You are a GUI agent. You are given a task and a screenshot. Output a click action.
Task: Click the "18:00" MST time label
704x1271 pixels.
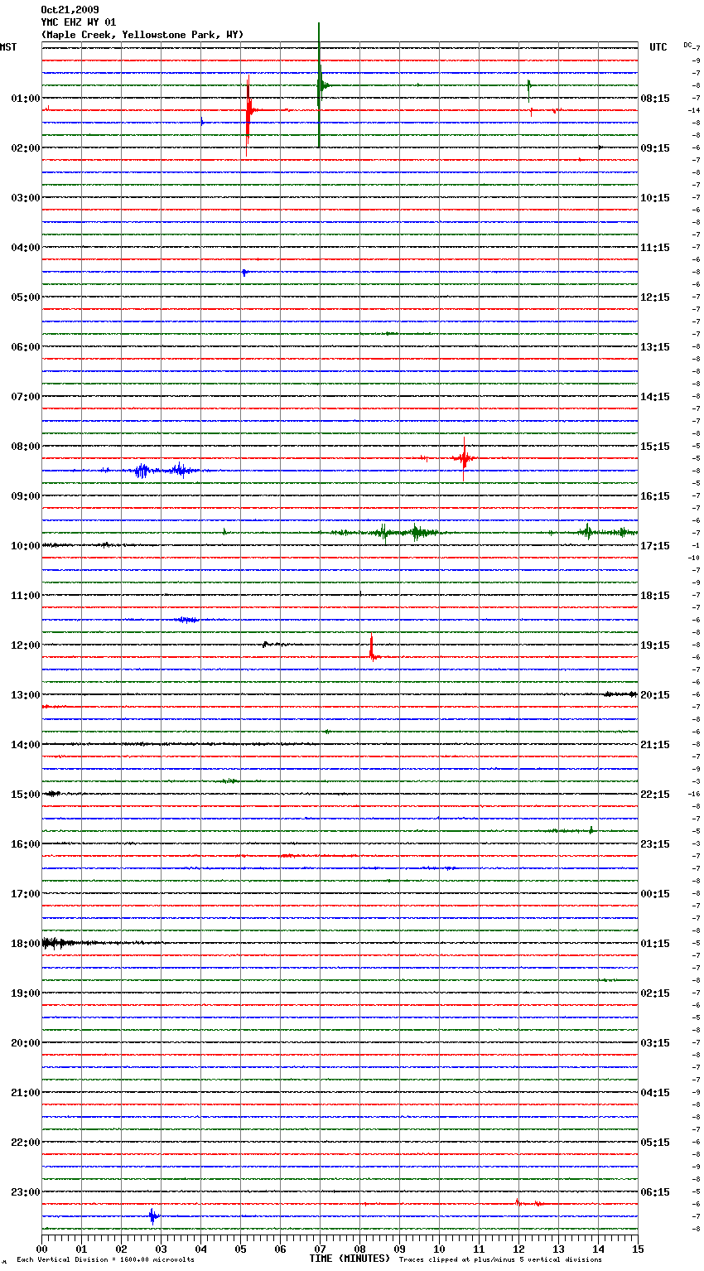(x=26, y=944)
